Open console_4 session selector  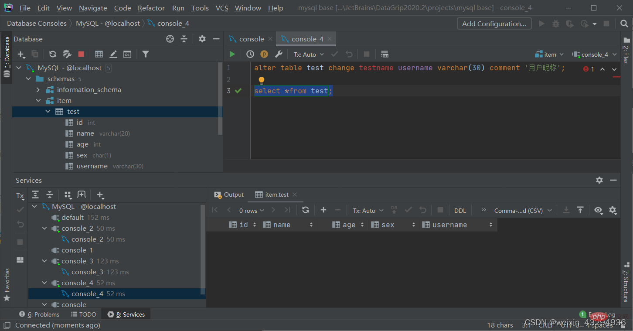coord(595,55)
